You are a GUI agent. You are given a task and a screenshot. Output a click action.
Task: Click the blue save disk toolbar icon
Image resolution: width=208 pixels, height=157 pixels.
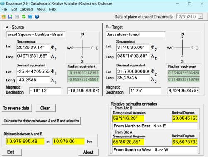click(x=10, y=17)
